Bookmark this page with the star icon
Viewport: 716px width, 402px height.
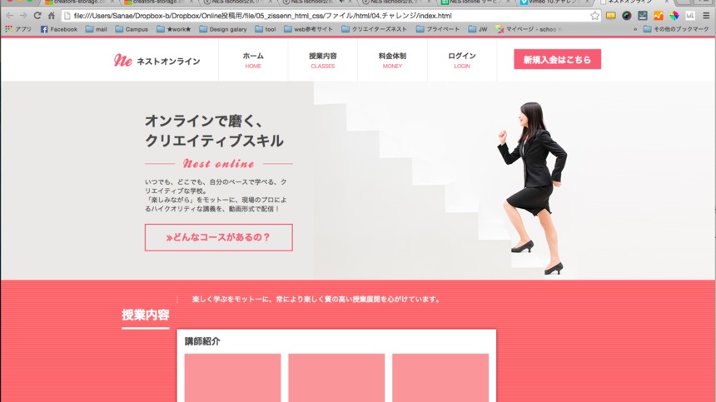pyautogui.click(x=594, y=16)
